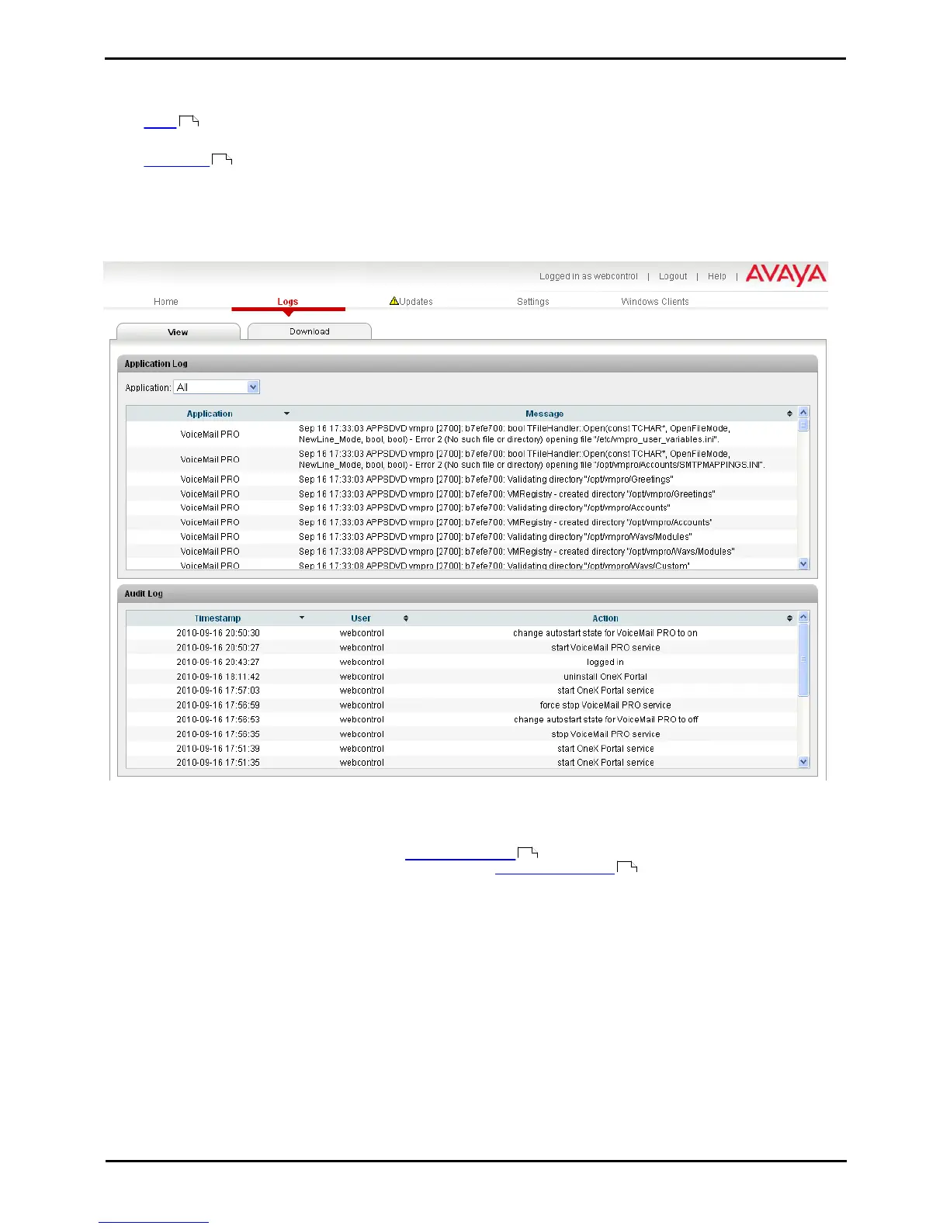Click the Audit Log scrollbar thumb
The image size is (950, 1229).
pos(803,660)
